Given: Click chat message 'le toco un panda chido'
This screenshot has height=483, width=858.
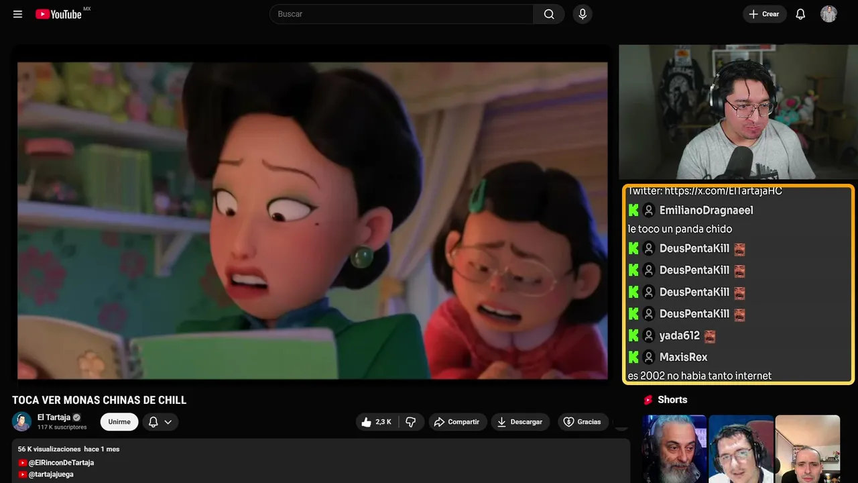Looking at the screenshot, I should 680,229.
